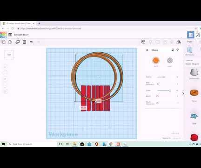Rename design title Smooth Mort

point(21,35)
